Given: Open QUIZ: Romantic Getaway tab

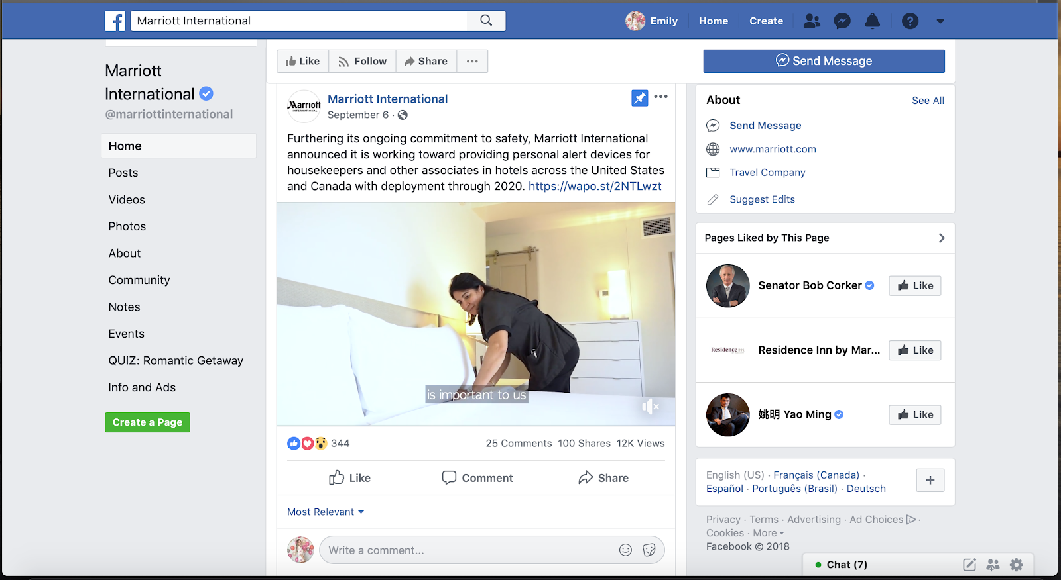Looking at the screenshot, I should 176,361.
